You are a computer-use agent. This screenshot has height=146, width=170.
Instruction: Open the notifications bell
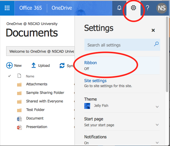point(119,8)
